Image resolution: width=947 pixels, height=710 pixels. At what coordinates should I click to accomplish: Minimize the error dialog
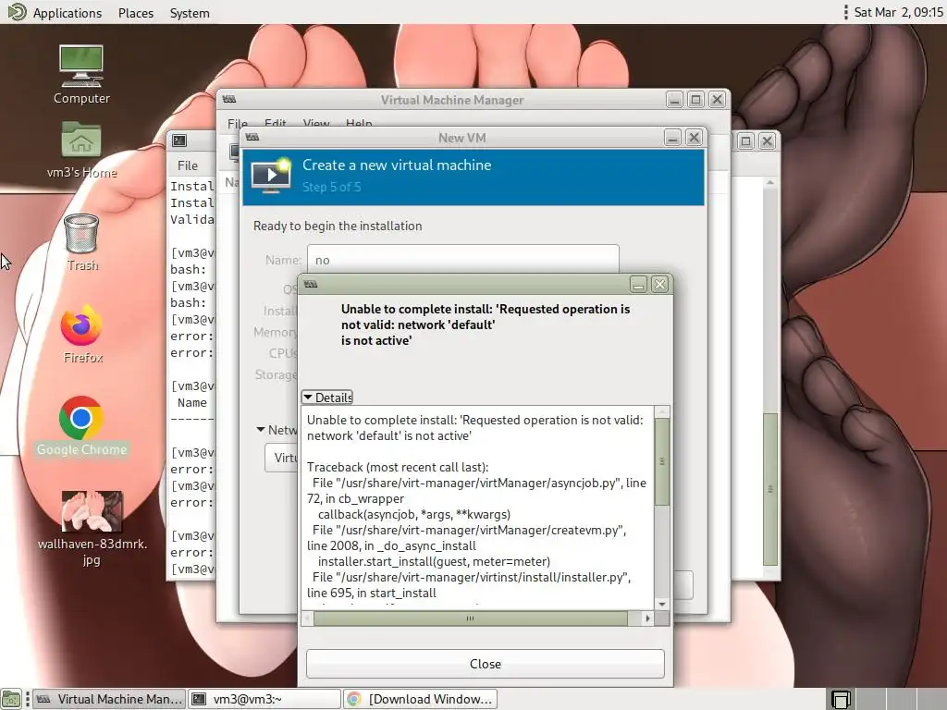[638, 284]
